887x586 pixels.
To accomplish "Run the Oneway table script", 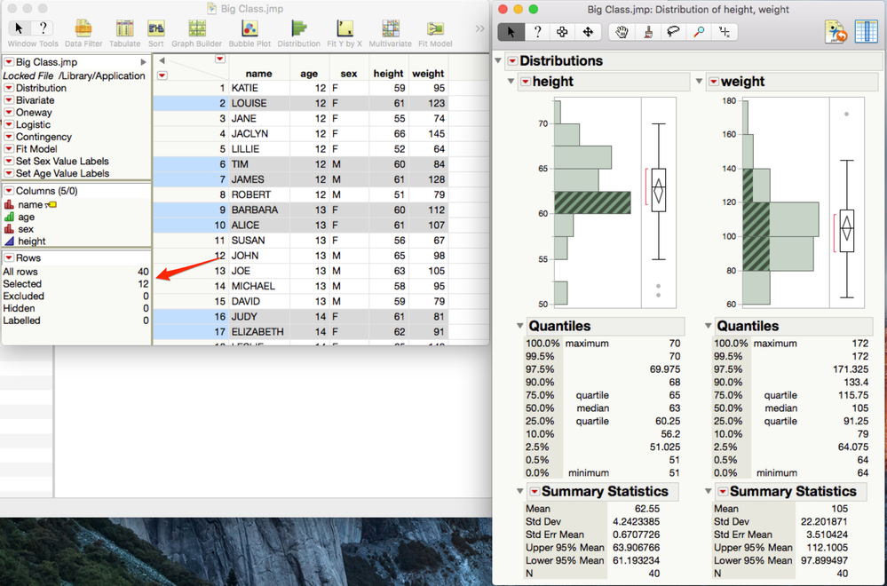I will 9,113.
